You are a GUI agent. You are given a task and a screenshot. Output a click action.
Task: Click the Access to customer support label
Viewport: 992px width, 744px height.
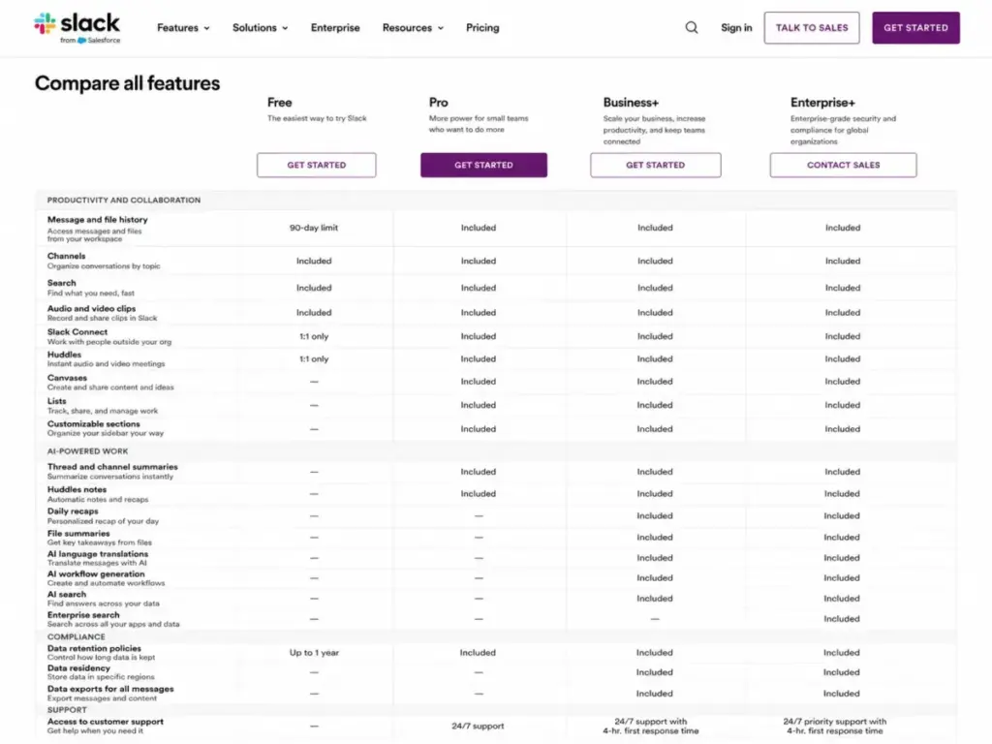[105, 721]
